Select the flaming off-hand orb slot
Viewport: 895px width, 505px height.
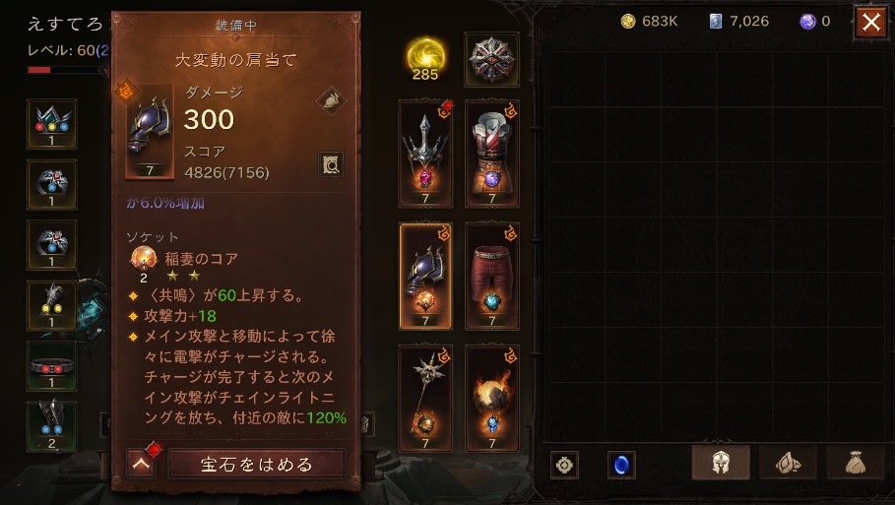pyautogui.click(x=492, y=399)
